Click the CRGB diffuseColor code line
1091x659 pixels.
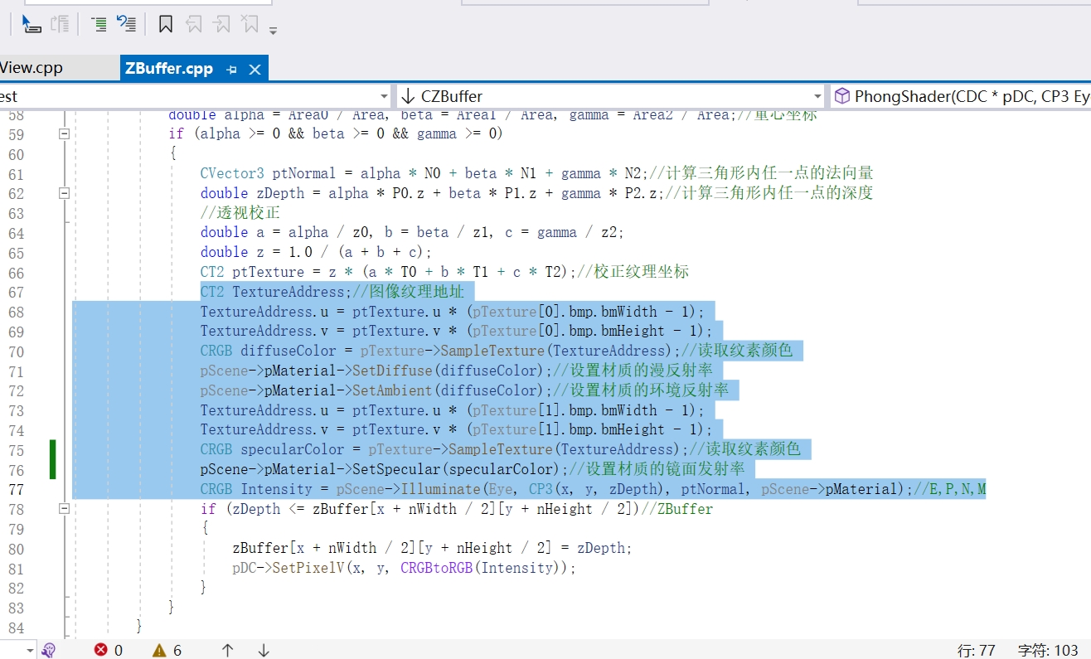click(x=497, y=351)
